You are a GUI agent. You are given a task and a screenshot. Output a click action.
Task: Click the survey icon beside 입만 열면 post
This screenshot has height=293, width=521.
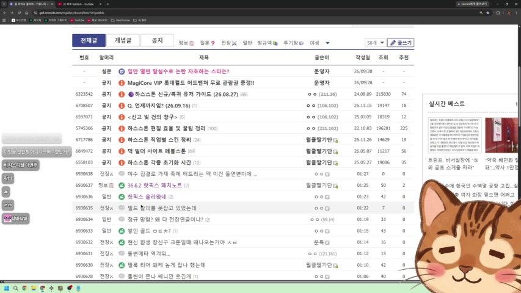122,71
